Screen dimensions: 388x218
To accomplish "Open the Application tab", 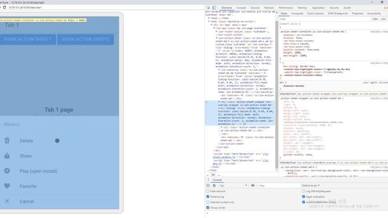I will pos(318,8).
